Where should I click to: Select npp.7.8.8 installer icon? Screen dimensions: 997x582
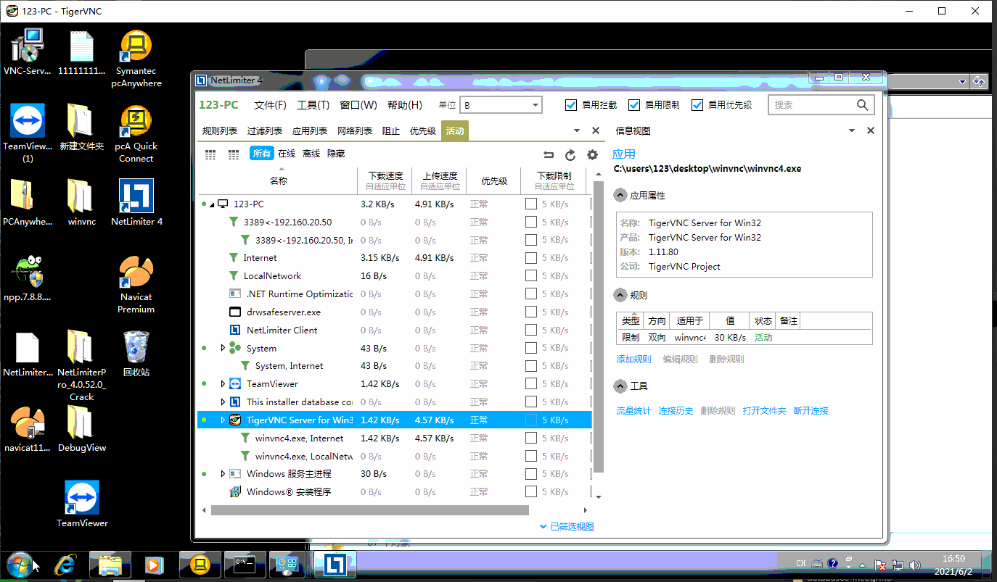tap(28, 279)
